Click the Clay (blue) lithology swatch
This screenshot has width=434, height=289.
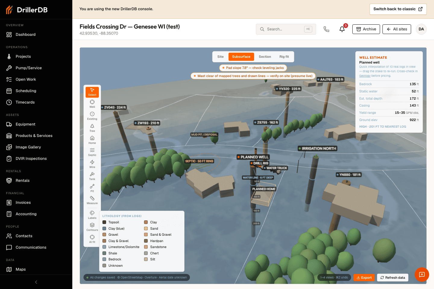pyautogui.click(x=104, y=228)
